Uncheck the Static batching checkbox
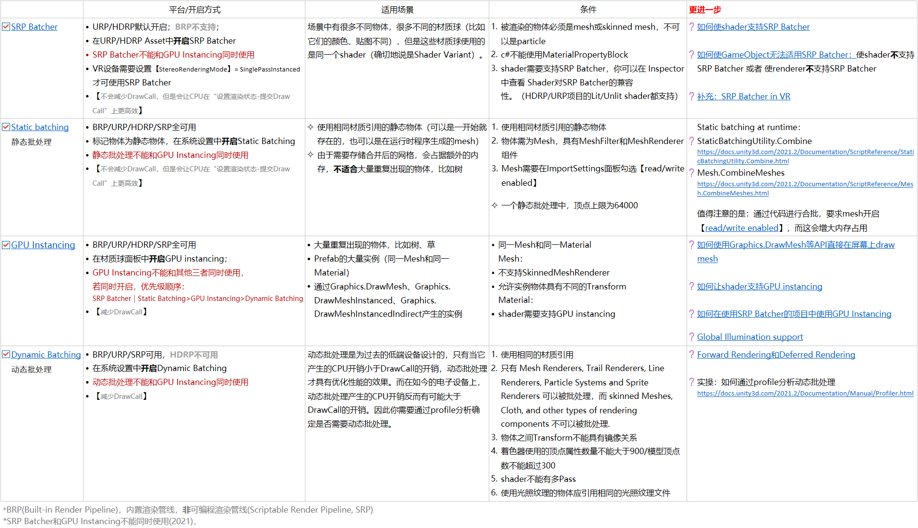This screenshot has width=918, height=528. point(6,127)
